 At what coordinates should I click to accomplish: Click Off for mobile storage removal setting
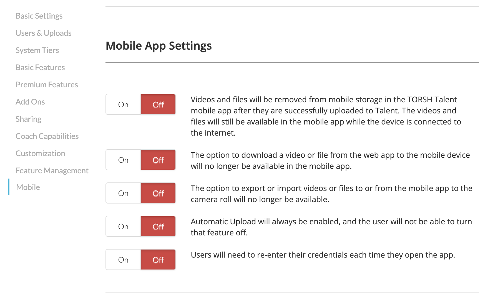[158, 105]
